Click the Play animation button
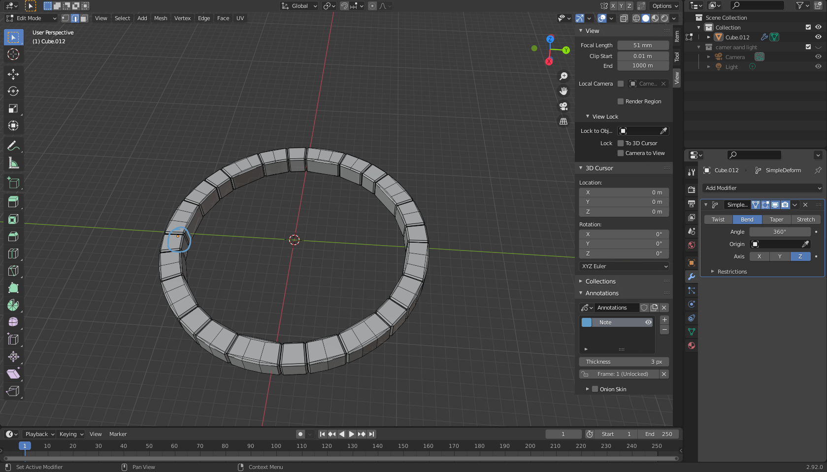 [x=351, y=434]
